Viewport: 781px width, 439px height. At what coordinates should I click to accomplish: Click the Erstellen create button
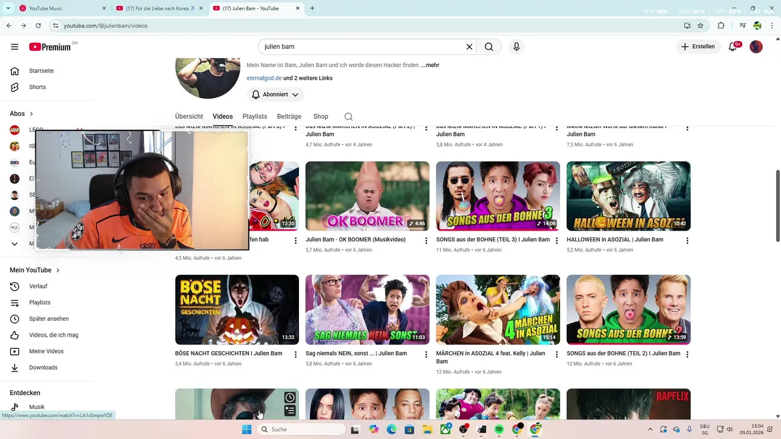(699, 47)
